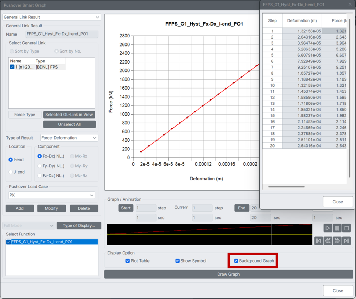Disable the Plot Table option
The image size is (356, 299).
(x=128, y=261)
